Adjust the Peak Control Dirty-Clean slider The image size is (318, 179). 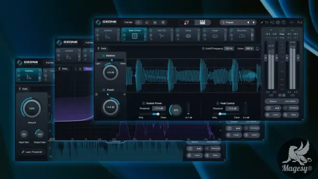[x=225, y=114]
